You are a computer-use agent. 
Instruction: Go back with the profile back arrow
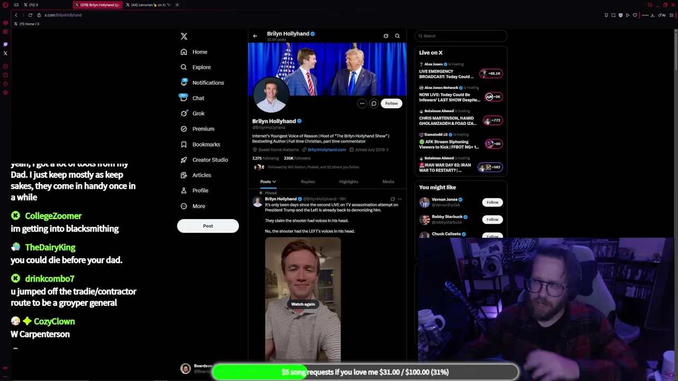click(255, 36)
